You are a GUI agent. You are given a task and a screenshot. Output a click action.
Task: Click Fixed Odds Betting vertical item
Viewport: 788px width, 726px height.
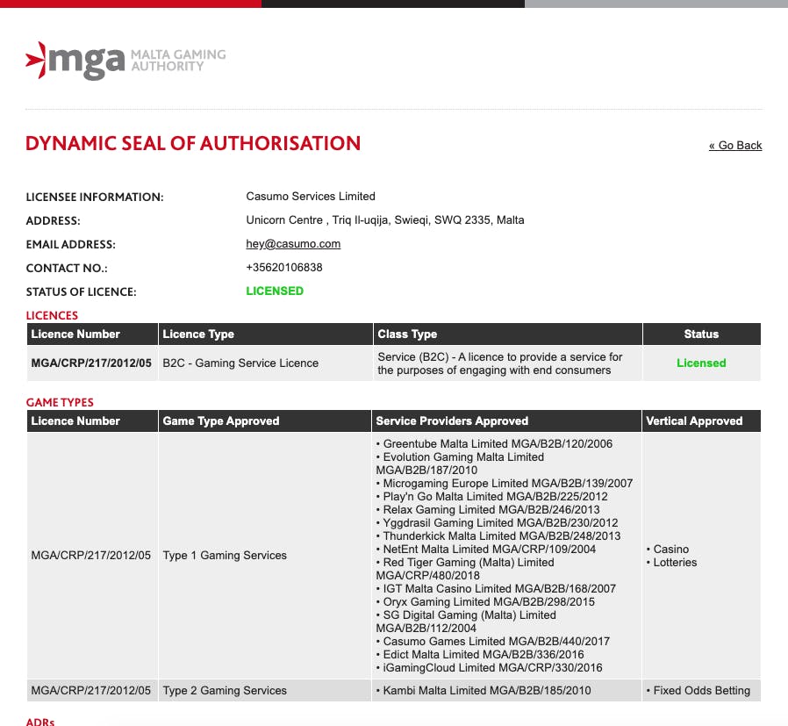click(698, 691)
